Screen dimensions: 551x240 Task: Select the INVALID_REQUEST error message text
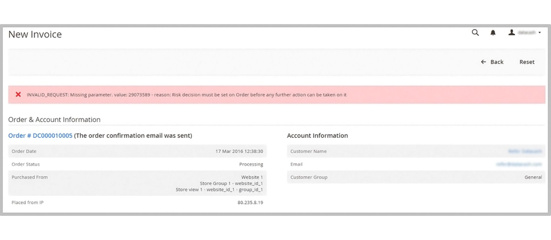point(187,95)
